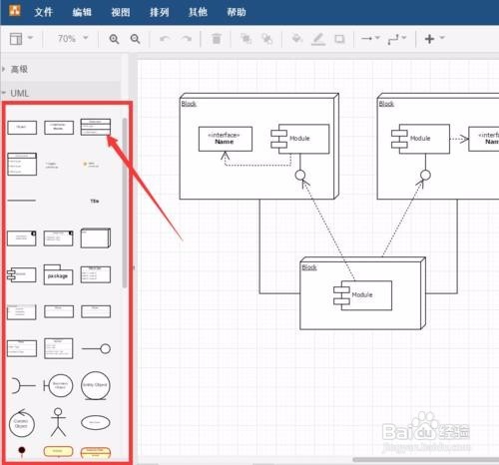The image size is (499, 465).
Task: Select the Module component in top-right Block
Action: 420,139
